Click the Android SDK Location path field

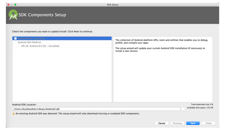(96, 109)
